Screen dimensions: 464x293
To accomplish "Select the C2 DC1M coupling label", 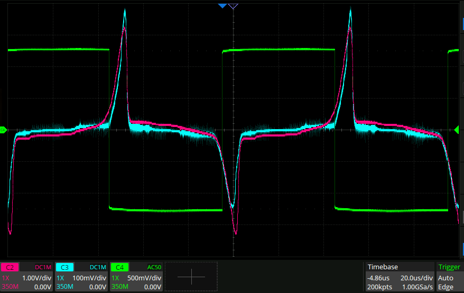I will [43, 267].
